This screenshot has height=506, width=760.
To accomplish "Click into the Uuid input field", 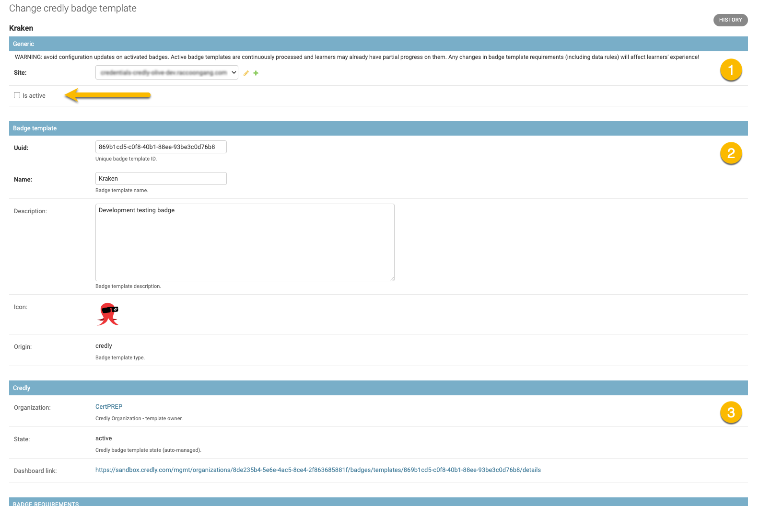I will pos(161,147).
